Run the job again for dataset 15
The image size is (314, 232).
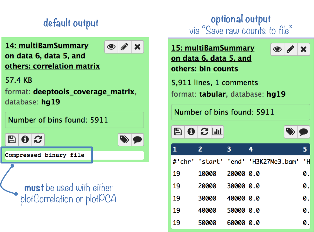click(x=204, y=132)
